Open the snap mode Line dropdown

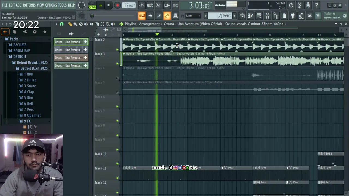tap(193, 16)
